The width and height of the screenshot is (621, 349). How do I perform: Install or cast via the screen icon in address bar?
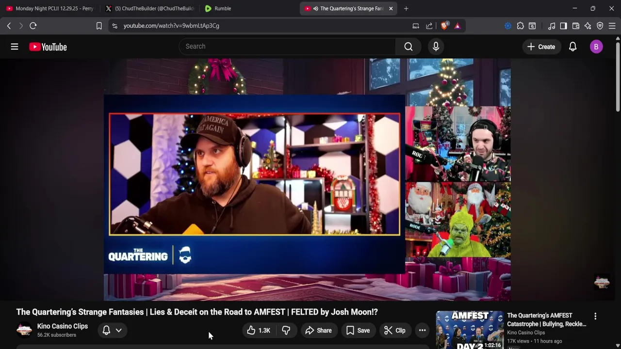click(416, 26)
